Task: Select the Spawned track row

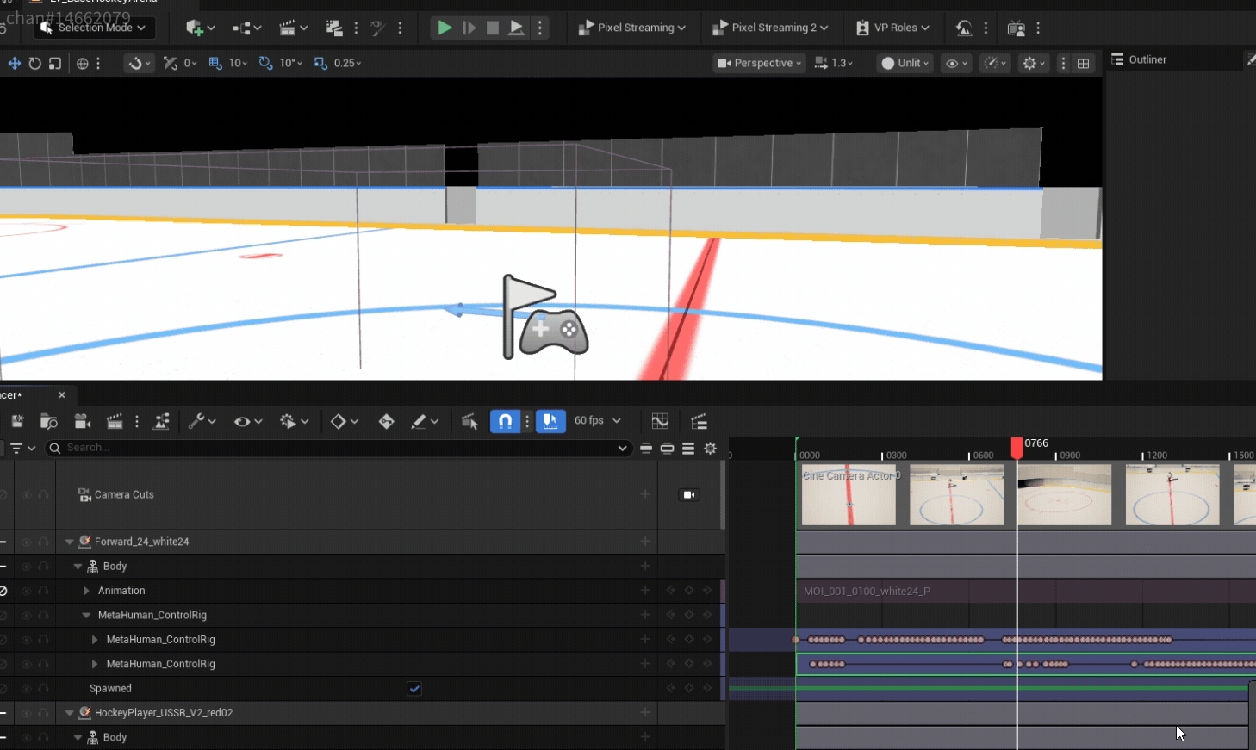Action: point(362,689)
